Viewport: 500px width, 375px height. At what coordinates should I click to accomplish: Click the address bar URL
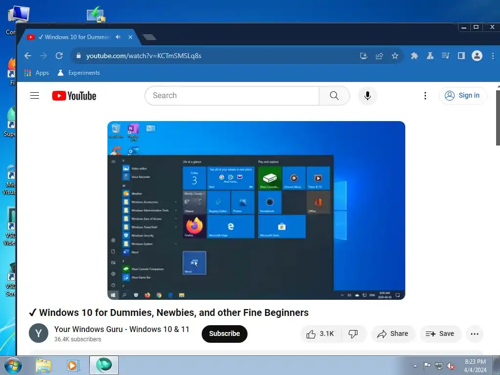tap(144, 56)
